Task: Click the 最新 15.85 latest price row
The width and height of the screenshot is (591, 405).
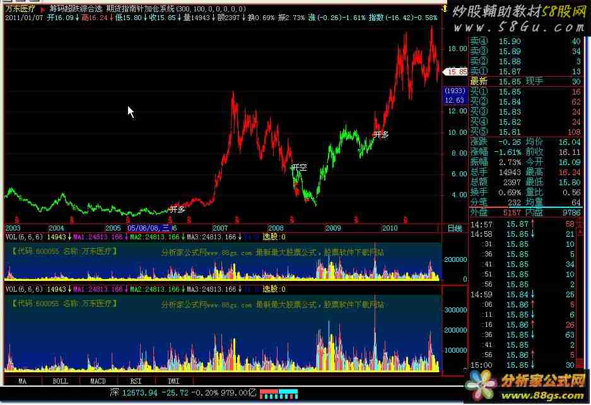Action: 525,82
